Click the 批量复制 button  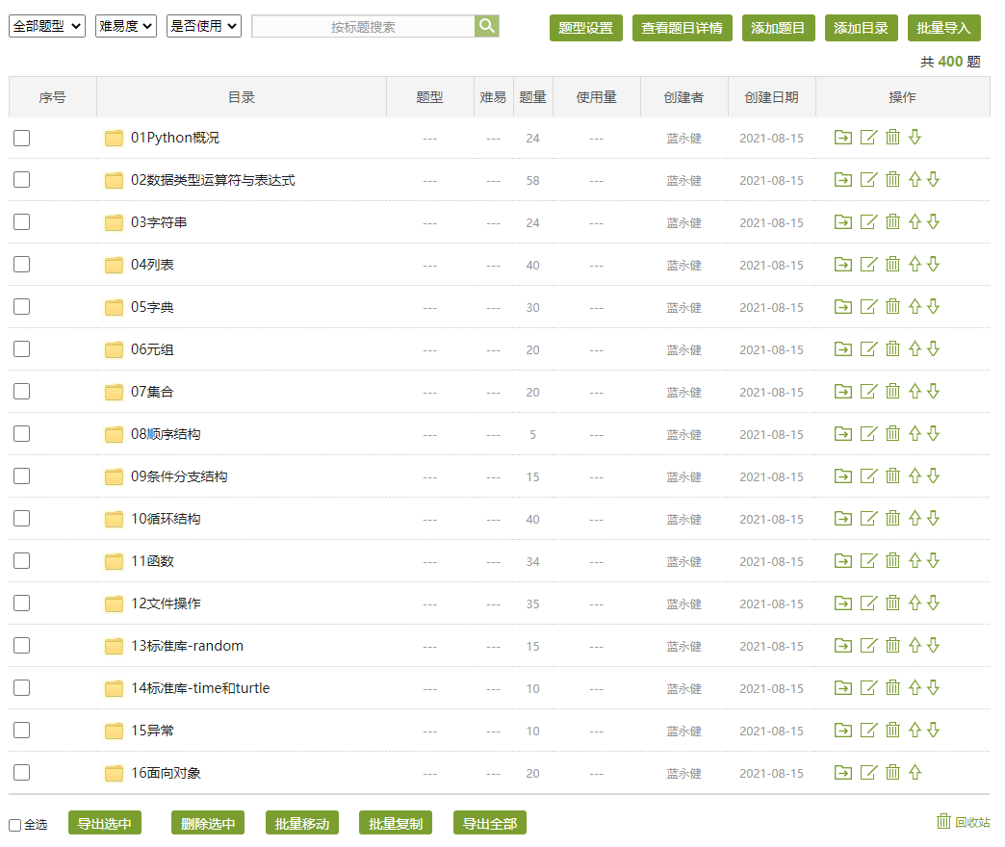tap(396, 823)
